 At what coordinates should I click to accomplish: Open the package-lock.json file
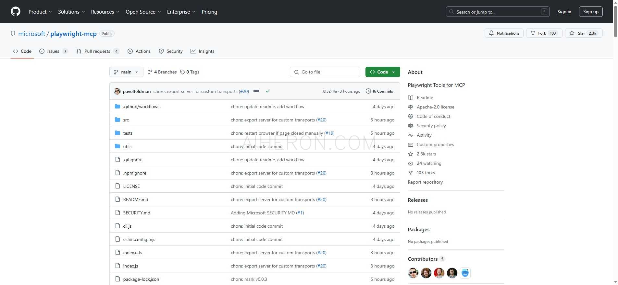click(141, 279)
